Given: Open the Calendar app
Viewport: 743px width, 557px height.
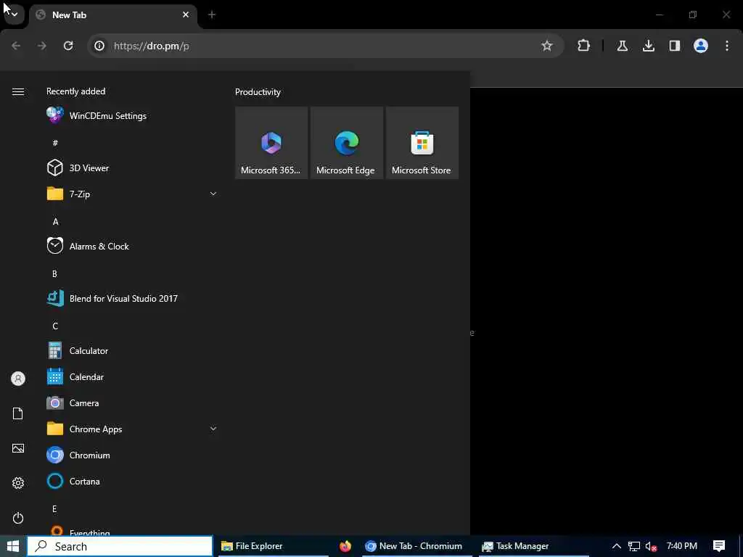Looking at the screenshot, I should (133, 377).
